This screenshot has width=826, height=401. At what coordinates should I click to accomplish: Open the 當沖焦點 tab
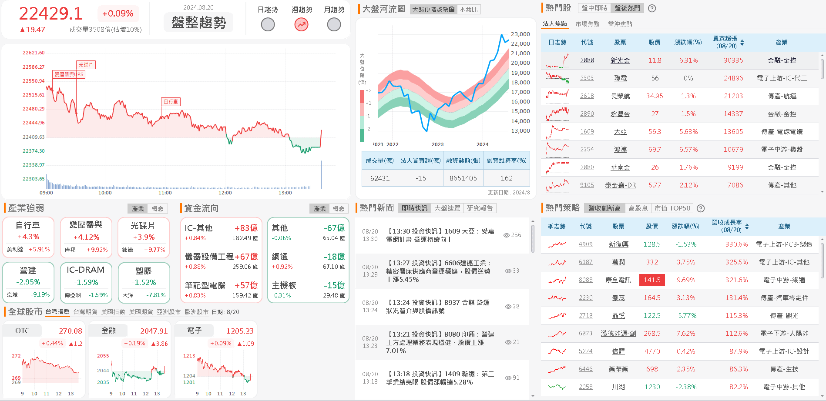tap(620, 24)
